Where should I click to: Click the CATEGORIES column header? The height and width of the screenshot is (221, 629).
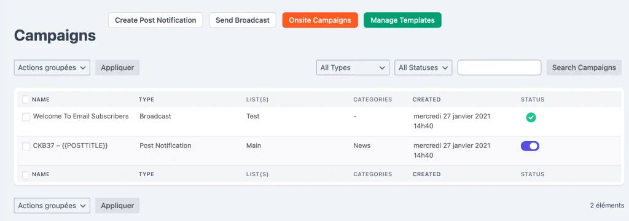(373, 99)
